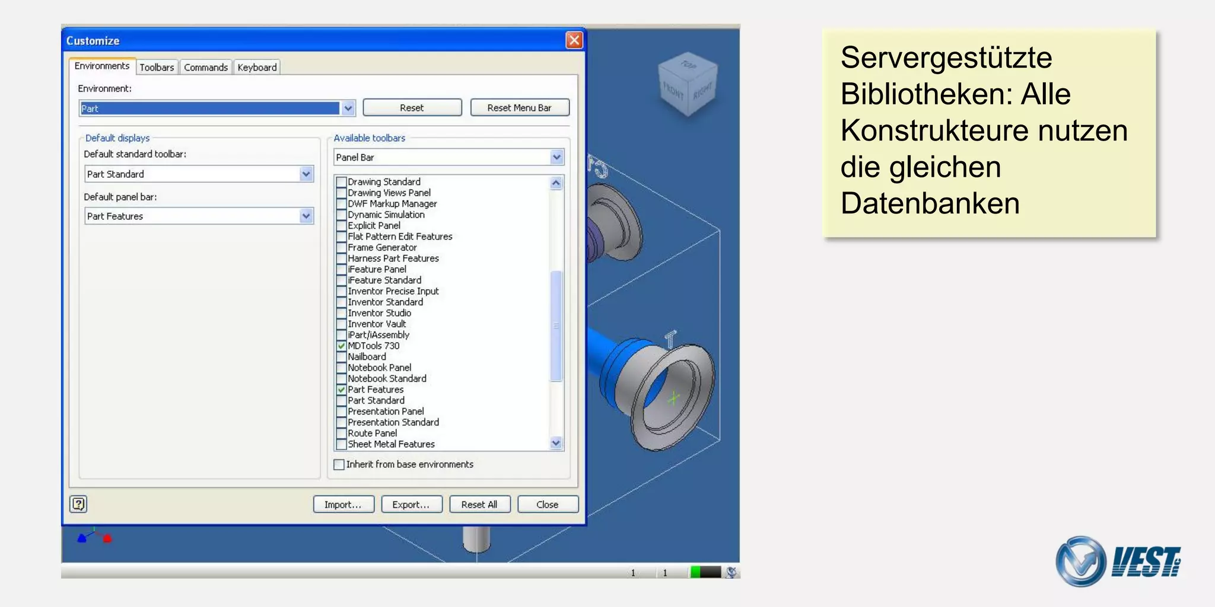Click the toolbar list scrollbar thumb
The image size is (1215, 607).
point(556,325)
